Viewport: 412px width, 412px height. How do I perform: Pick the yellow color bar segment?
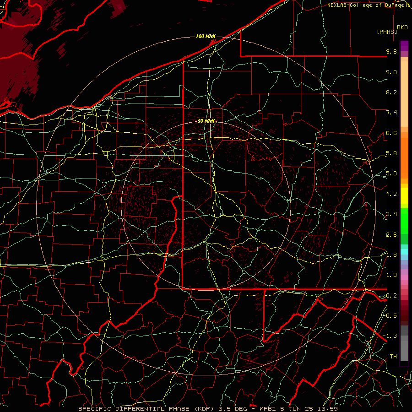404,196
